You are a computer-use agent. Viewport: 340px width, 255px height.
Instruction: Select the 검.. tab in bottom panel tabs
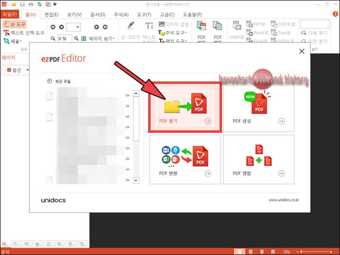click(x=50, y=244)
